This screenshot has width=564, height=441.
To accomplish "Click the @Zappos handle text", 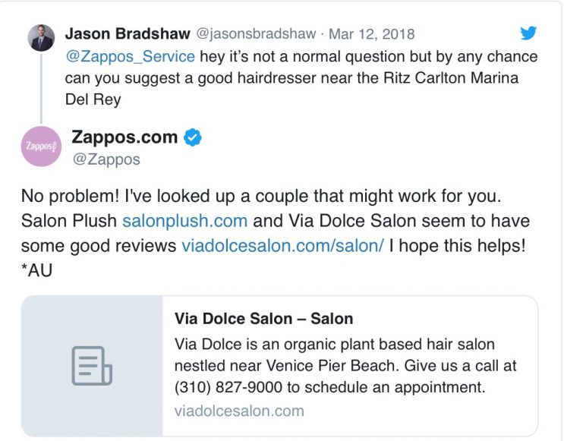I will pos(106,159).
